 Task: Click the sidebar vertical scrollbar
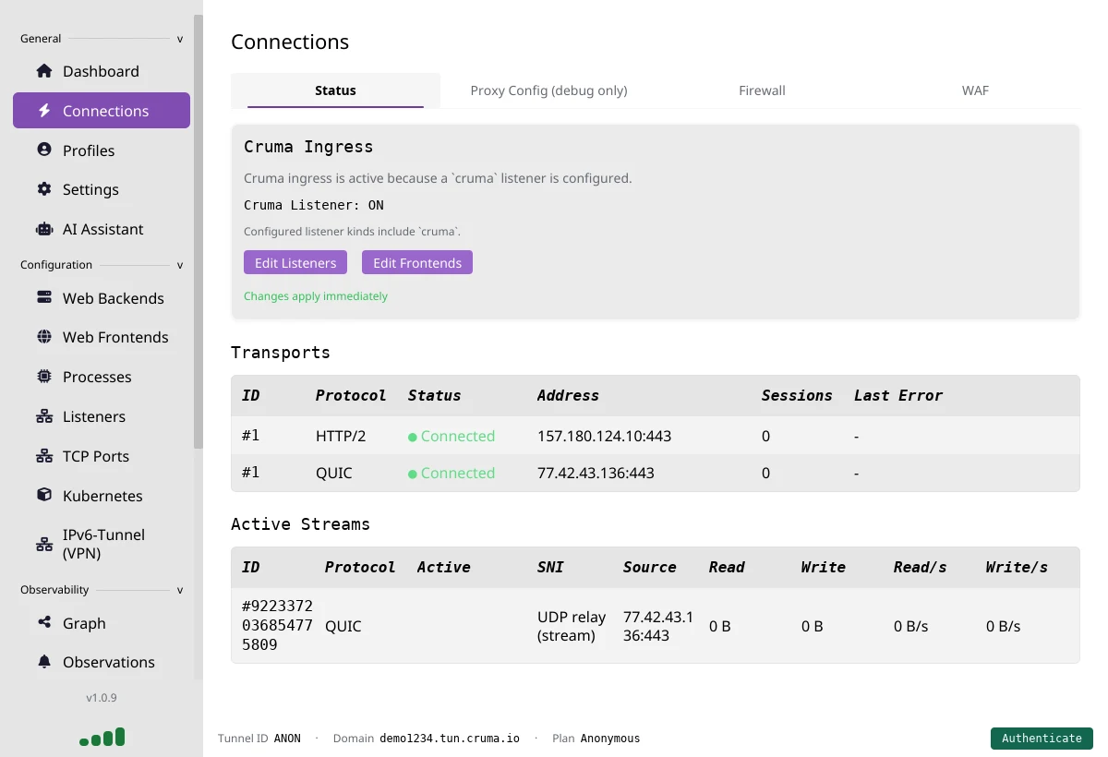pyautogui.click(x=198, y=231)
